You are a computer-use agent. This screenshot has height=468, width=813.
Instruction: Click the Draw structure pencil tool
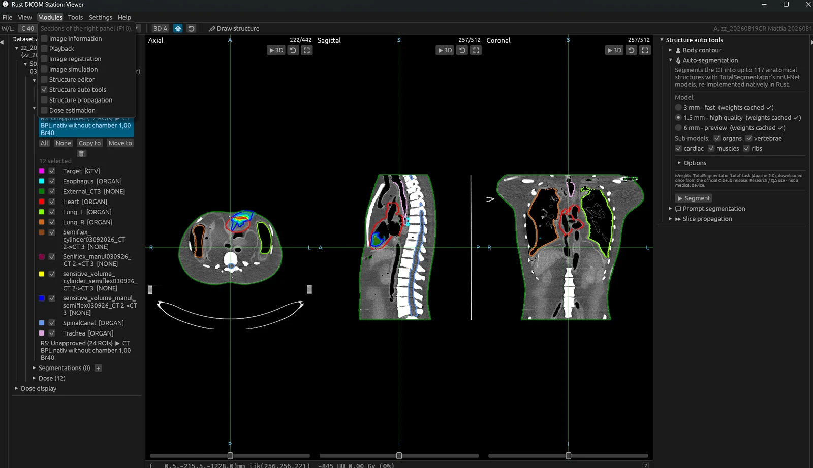[x=234, y=29]
